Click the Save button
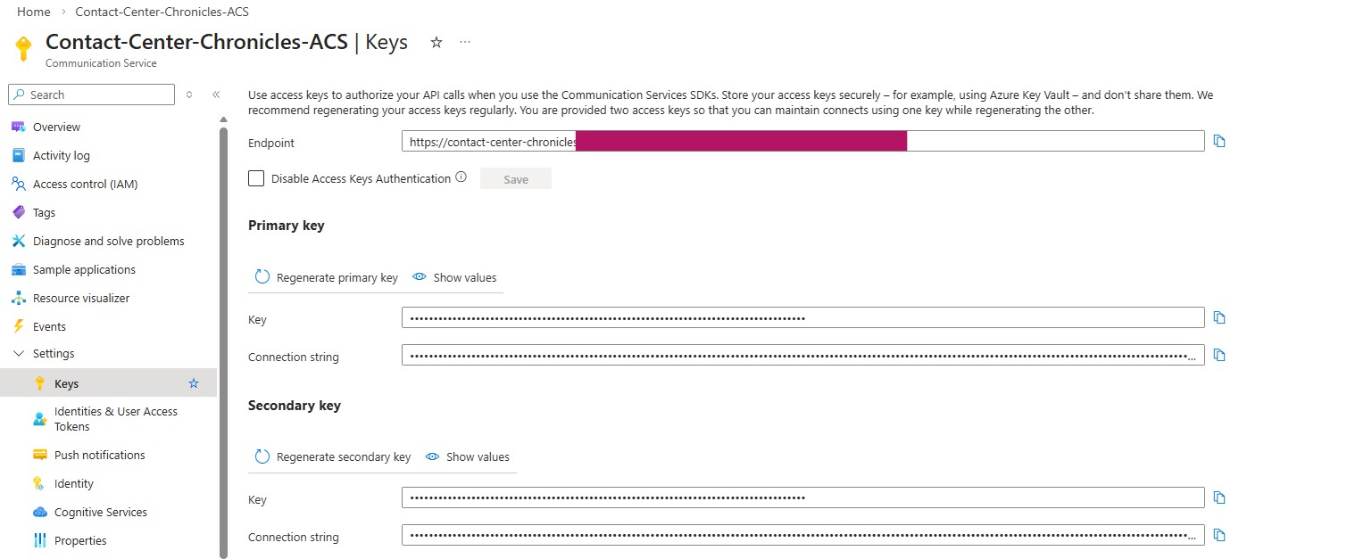The width and height of the screenshot is (1347, 559). coord(516,179)
